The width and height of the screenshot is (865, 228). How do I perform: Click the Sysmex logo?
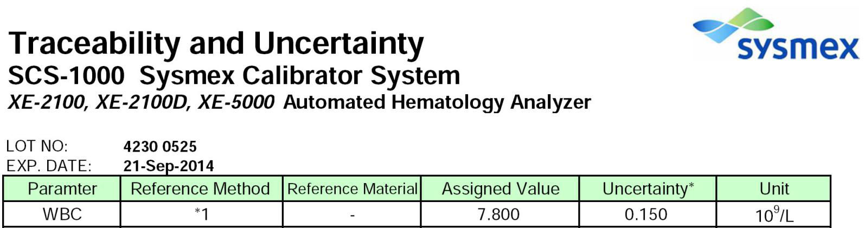tap(776, 34)
